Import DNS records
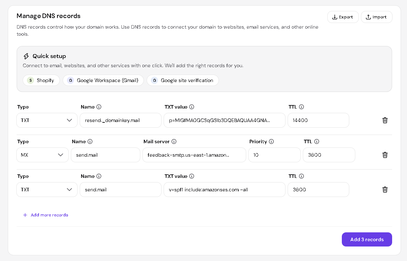407x261 pixels. [x=377, y=17]
